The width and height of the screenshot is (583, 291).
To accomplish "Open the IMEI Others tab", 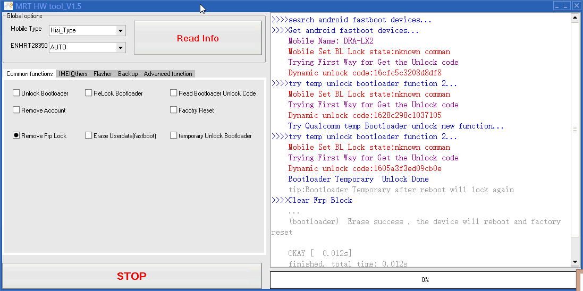I will tap(73, 74).
